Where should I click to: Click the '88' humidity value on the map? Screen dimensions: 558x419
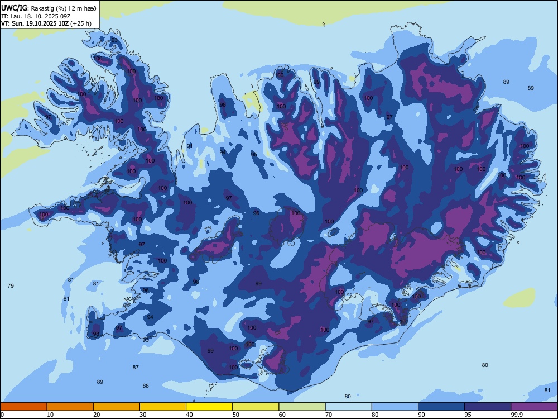(146, 386)
